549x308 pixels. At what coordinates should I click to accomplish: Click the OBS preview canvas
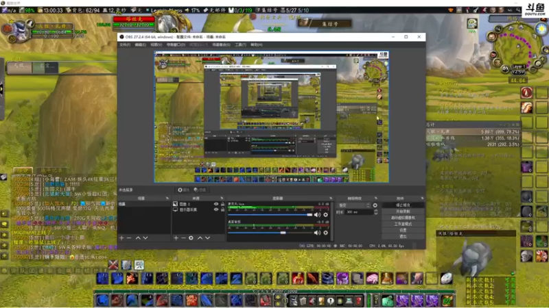pos(271,117)
